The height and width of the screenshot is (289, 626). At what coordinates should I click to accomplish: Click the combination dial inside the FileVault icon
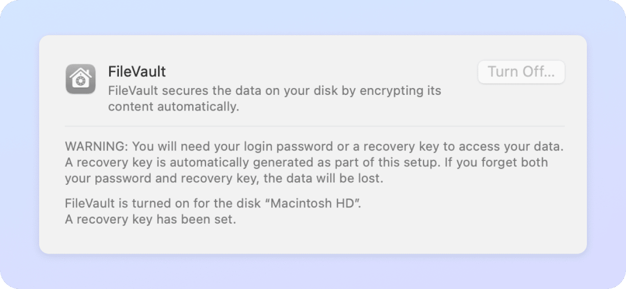[80, 81]
